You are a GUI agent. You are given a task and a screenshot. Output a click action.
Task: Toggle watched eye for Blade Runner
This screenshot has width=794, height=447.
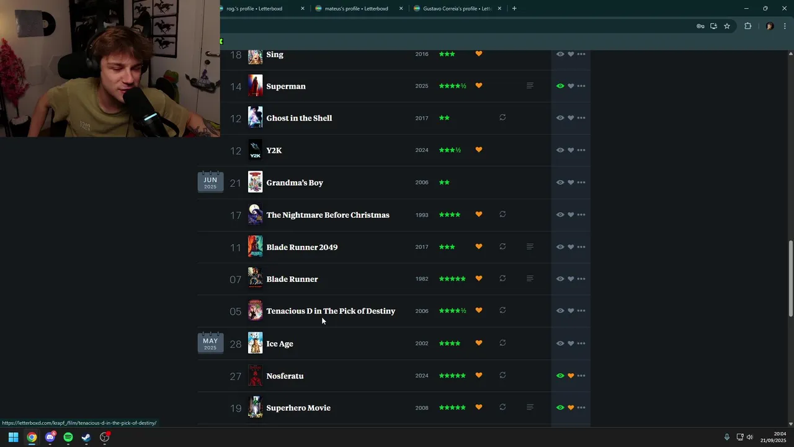(560, 279)
